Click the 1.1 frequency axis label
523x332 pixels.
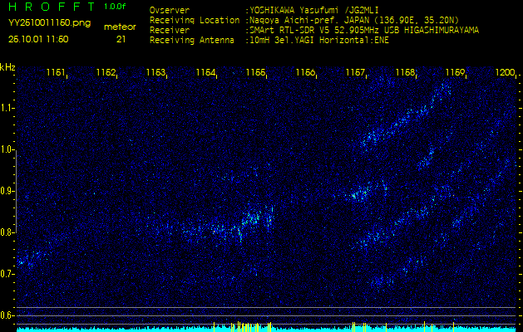[x=6, y=108]
